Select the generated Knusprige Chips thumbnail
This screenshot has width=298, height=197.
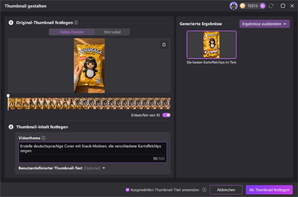(x=212, y=45)
